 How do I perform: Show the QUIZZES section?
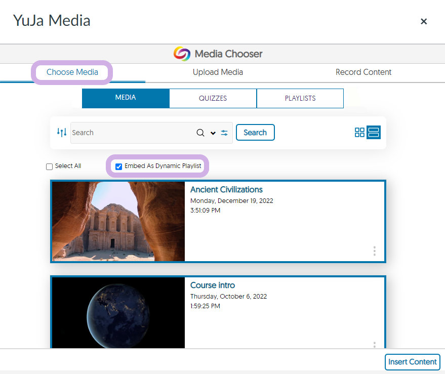213,98
